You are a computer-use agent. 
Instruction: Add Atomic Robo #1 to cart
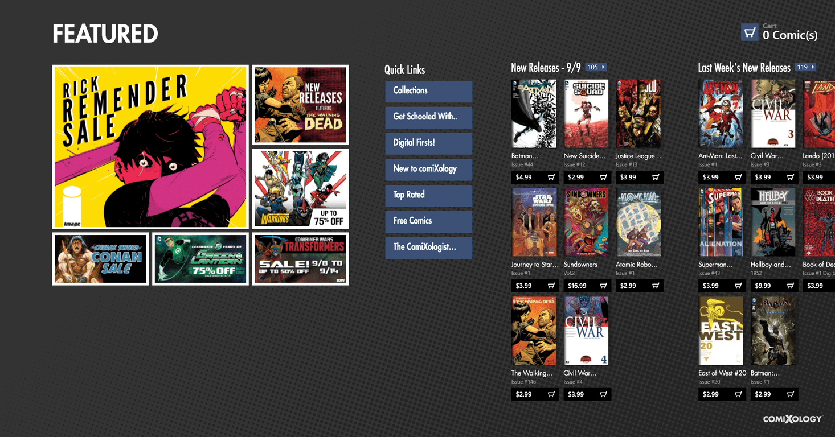point(656,286)
